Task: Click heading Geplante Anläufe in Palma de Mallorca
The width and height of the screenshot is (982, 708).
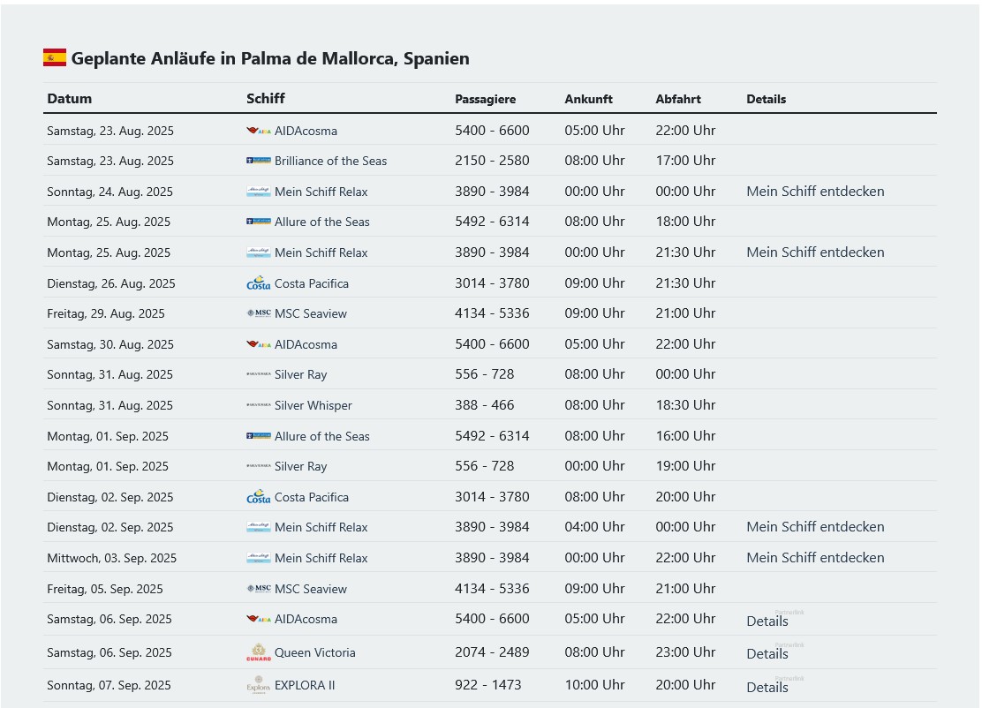Action: 270,58
